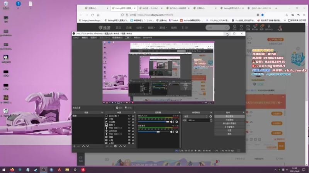Open the desktop audio settings gear
309x173 pixels.
177,132
